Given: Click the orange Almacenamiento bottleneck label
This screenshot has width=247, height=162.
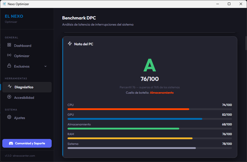Looking at the screenshot, I should [162, 92].
